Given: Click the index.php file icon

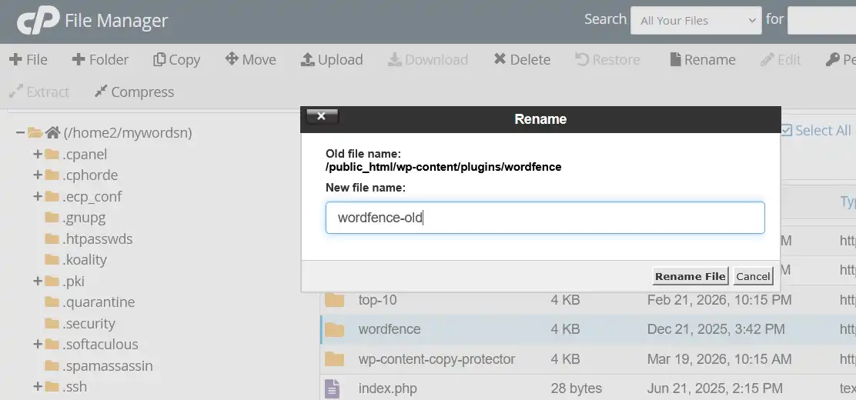Looking at the screenshot, I should click(332, 388).
